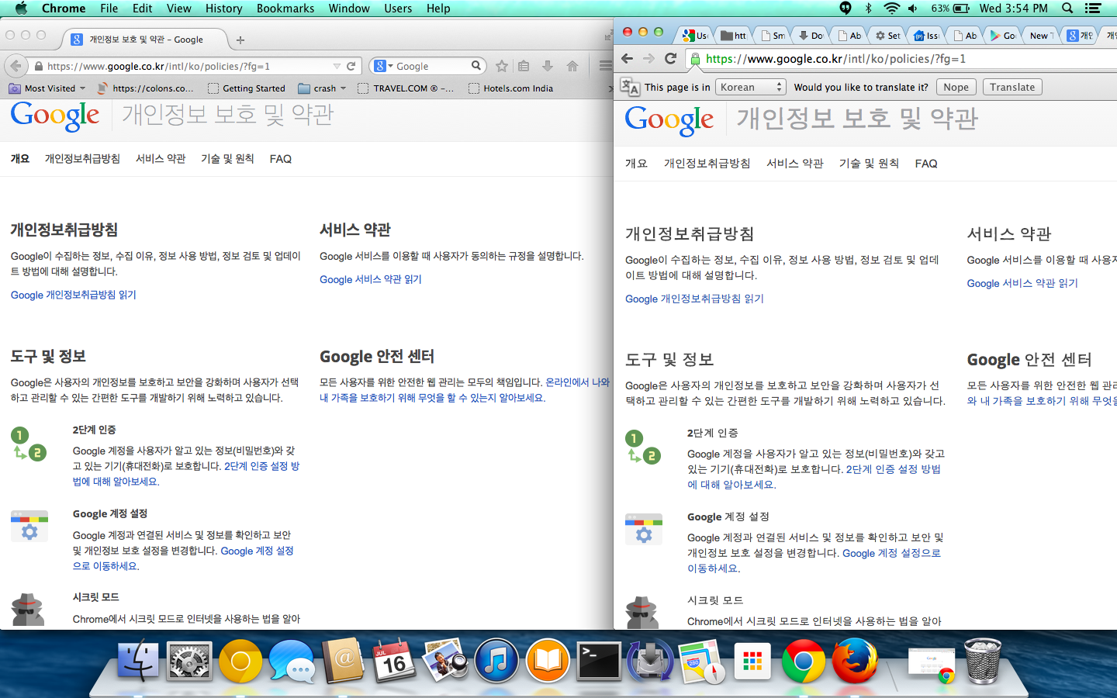Decline translation with the Nope button
This screenshot has height=698, width=1117.
click(x=956, y=88)
